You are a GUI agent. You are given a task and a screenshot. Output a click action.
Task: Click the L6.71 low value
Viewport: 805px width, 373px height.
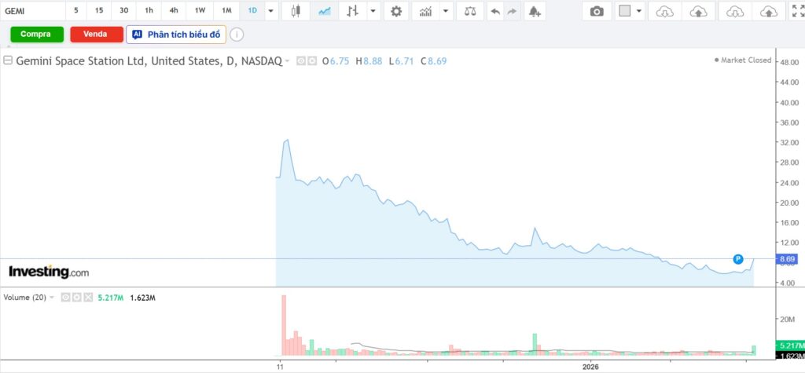[x=401, y=61]
